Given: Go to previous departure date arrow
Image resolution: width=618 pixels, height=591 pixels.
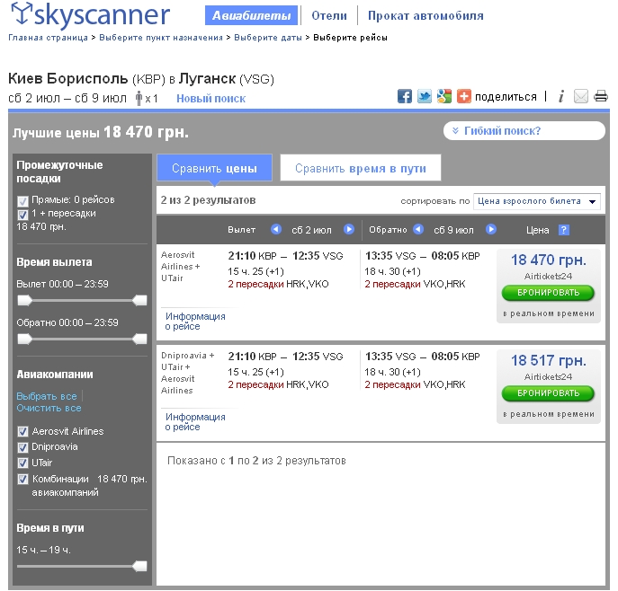Looking at the screenshot, I should click(276, 230).
